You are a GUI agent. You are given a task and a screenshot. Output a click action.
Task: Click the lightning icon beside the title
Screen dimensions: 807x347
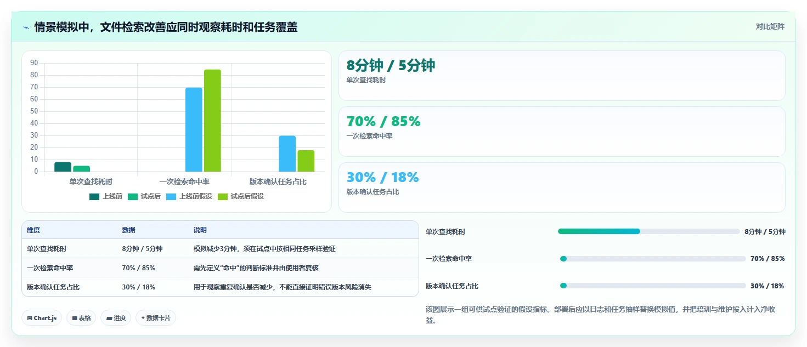pos(26,27)
